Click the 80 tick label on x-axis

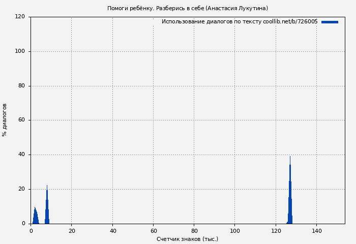pos(194,231)
